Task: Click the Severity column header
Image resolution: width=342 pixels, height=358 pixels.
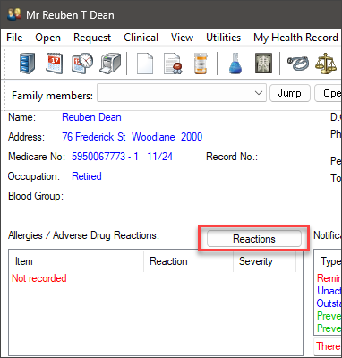Action: pyautogui.click(x=264, y=261)
